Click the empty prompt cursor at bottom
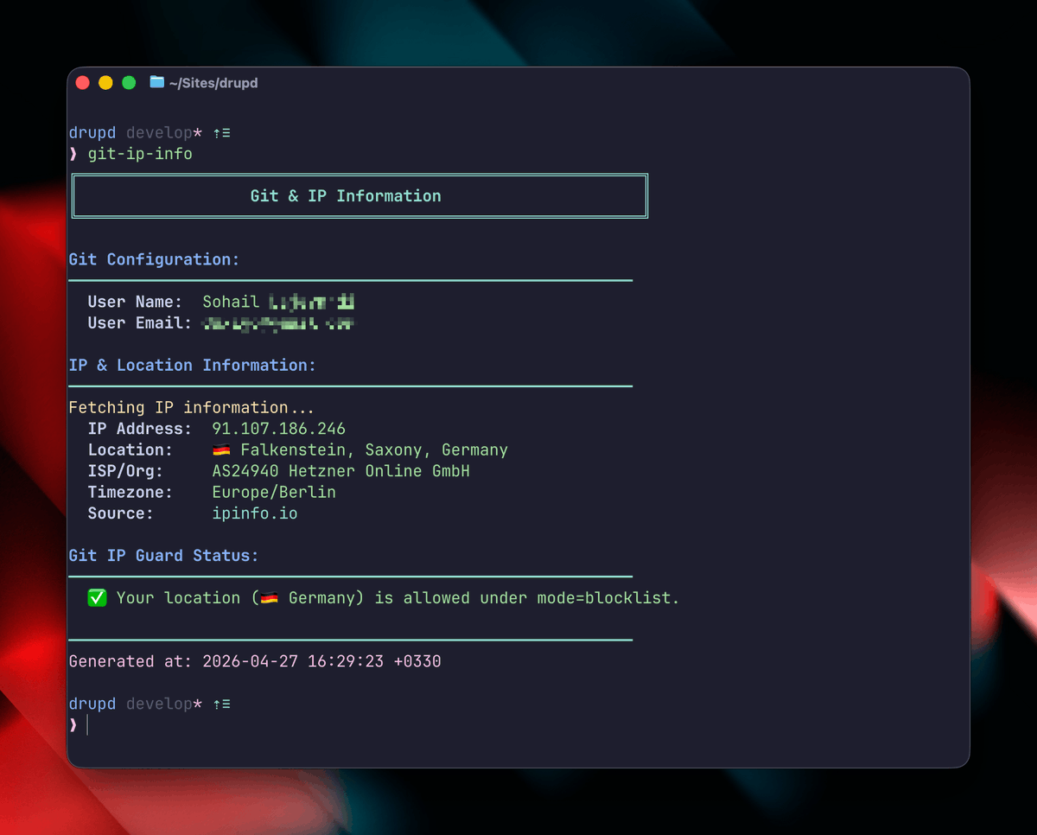1037x835 pixels. (87, 725)
